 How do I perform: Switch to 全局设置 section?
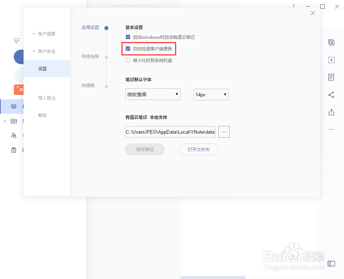click(90, 28)
